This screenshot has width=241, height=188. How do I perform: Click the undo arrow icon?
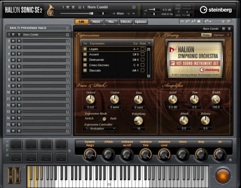click(x=206, y=21)
